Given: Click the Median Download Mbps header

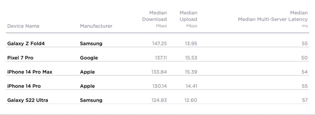Looking at the screenshot, I should (x=155, y=19).
